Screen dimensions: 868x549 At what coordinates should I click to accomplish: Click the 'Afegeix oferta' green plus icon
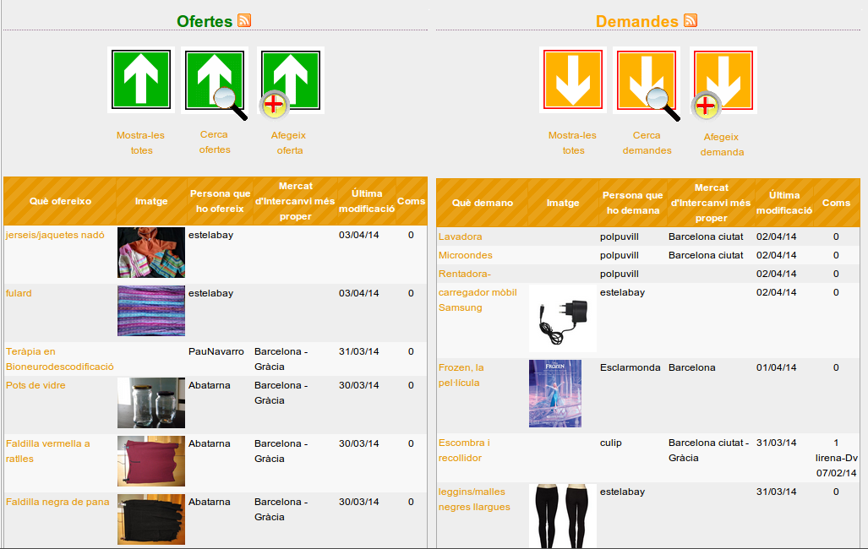click(289, 79)
